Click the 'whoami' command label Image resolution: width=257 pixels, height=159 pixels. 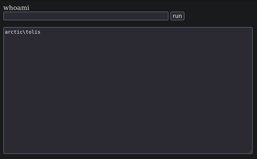tap(16, 8)
